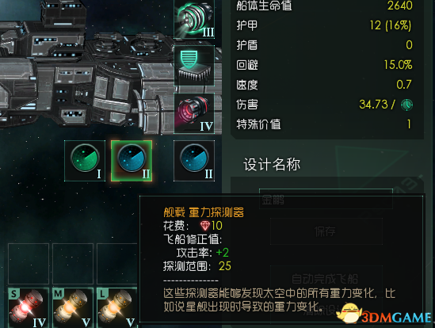Click the design name input field 金鹏

[326, 199]
